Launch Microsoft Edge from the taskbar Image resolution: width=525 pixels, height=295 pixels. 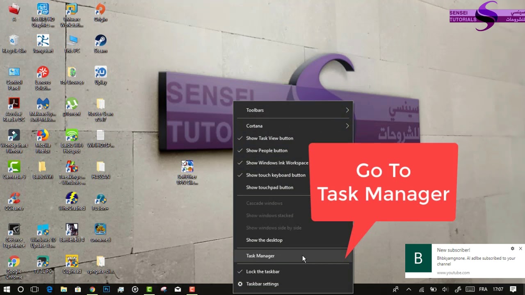50,289
